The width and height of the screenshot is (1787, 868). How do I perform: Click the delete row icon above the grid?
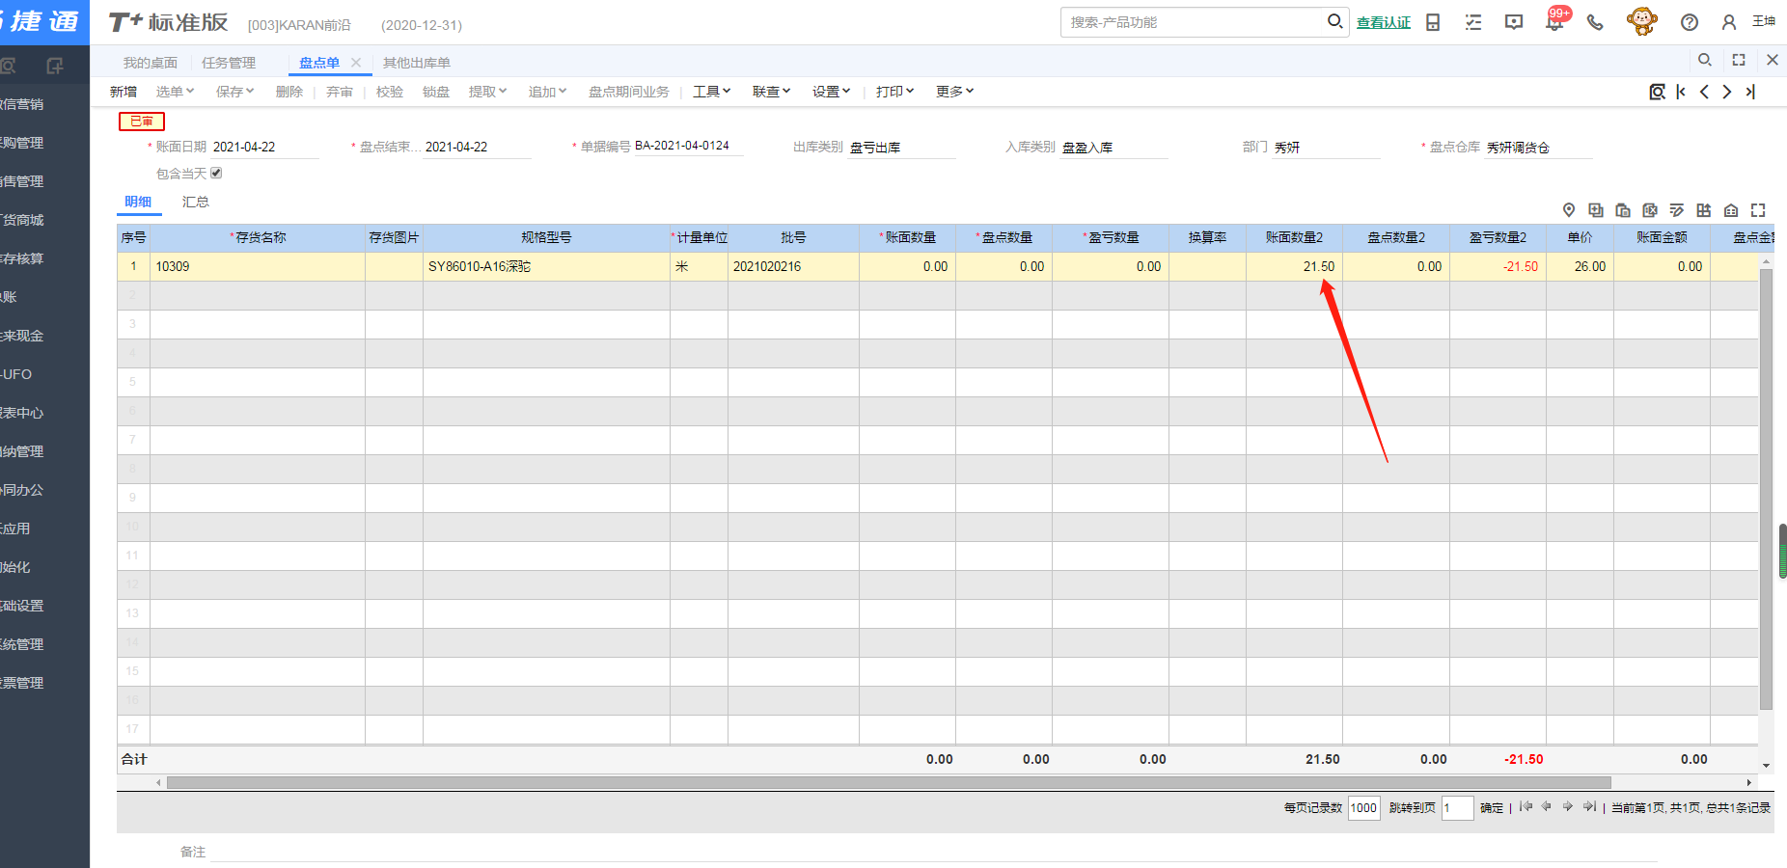click(1650, 210)
